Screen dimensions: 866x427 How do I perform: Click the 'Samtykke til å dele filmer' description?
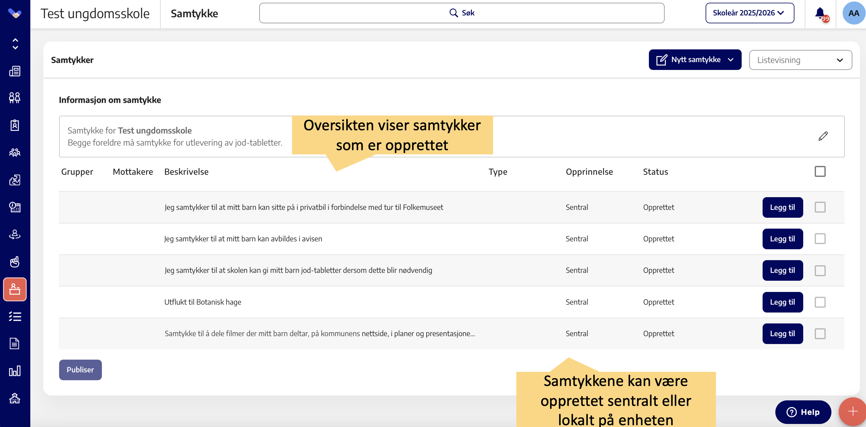click(x=320, y=334)
